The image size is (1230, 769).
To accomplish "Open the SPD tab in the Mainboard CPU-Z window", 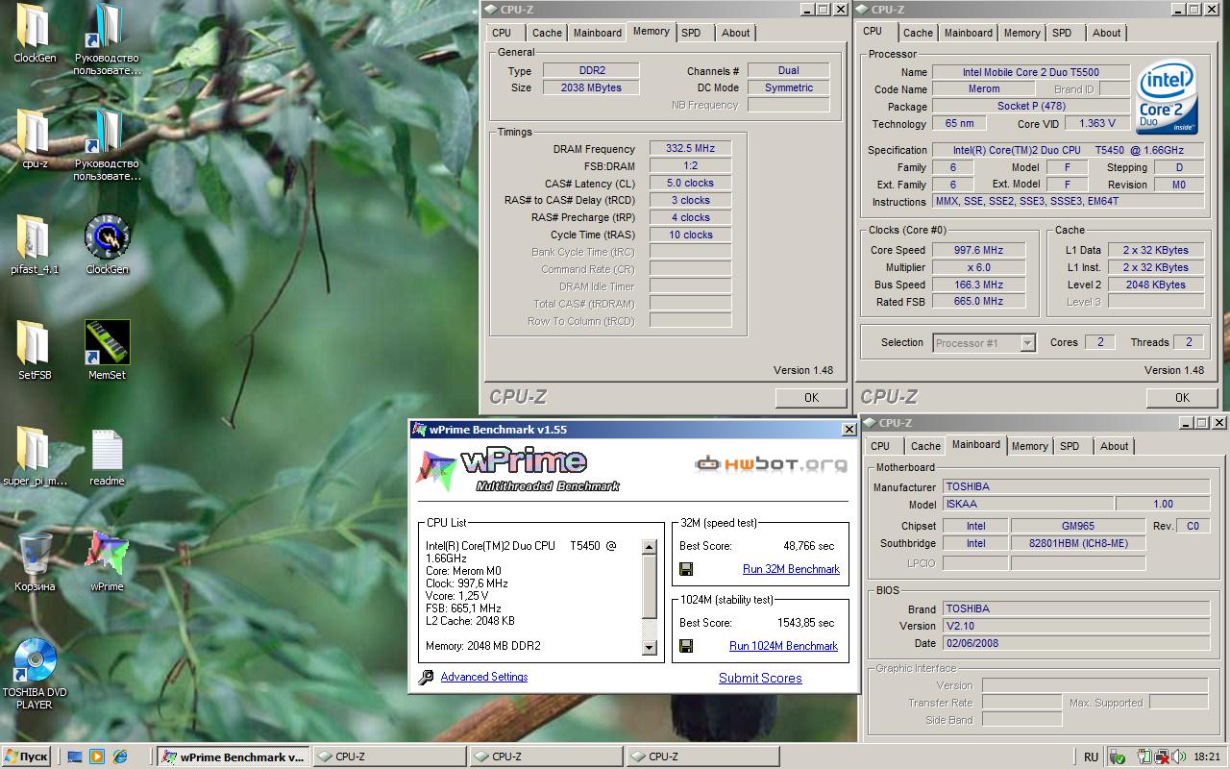I will click(x=1070, y=446).
